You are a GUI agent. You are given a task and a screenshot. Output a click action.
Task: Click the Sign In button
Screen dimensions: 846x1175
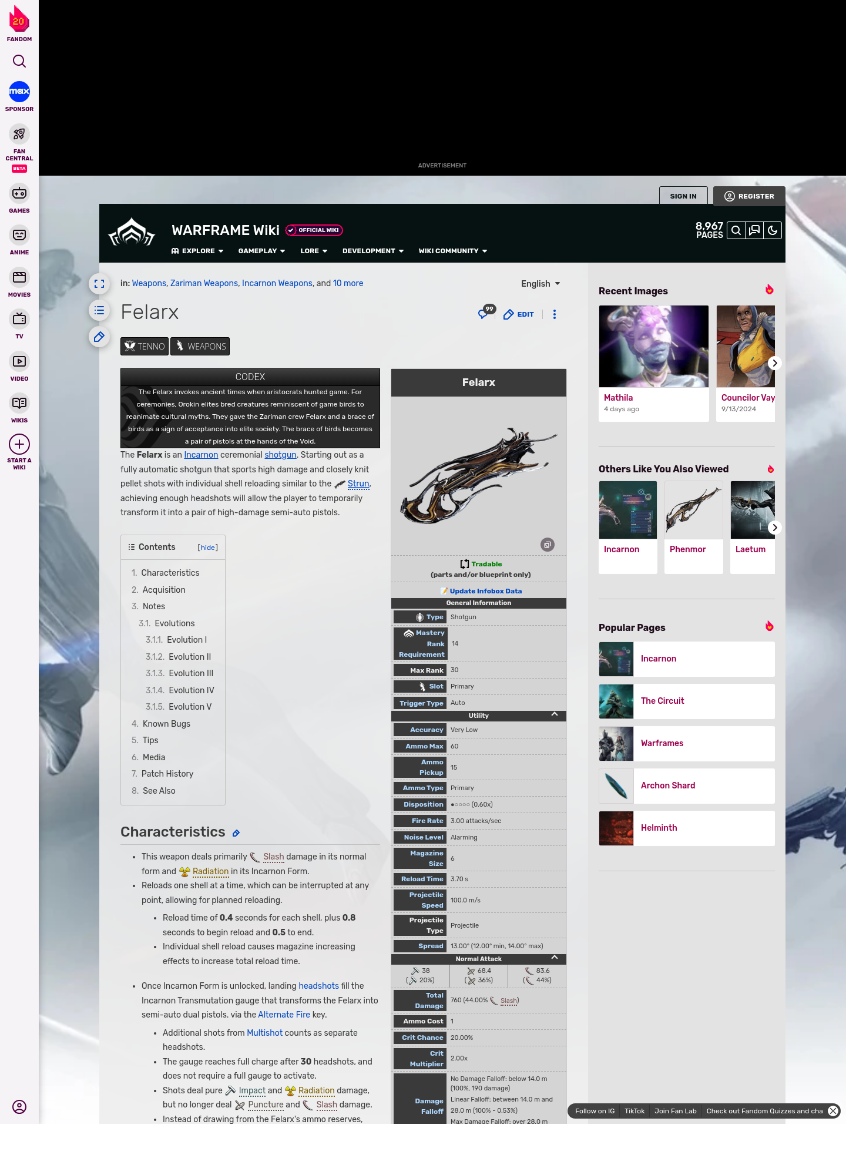pos(683,196)
